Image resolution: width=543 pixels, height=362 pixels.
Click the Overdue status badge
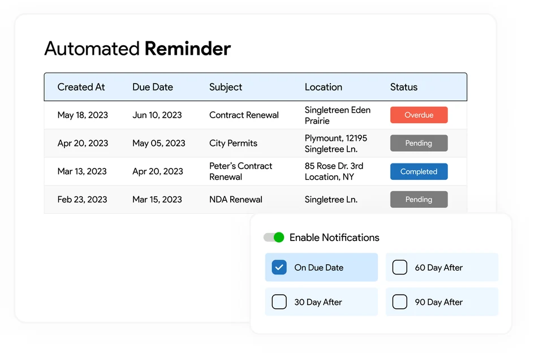[x=419, y=115]
